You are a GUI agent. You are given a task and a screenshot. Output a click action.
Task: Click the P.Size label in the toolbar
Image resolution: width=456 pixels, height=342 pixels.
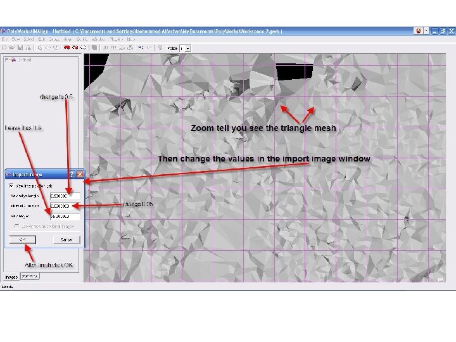(172, 48)
